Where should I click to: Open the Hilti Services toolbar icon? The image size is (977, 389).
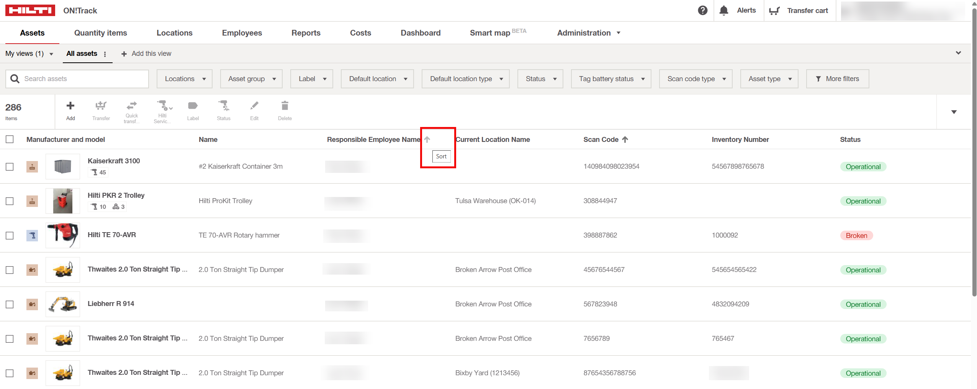point(164,105)
